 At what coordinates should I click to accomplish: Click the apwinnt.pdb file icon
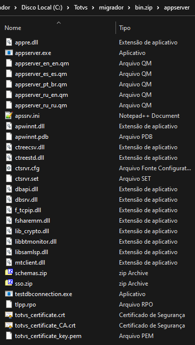tap(9, 137)
